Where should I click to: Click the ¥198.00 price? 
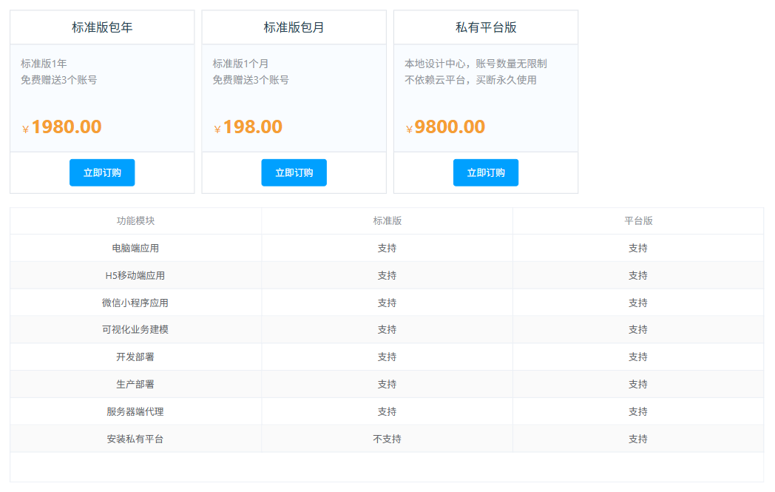click(x=248, y=127)
